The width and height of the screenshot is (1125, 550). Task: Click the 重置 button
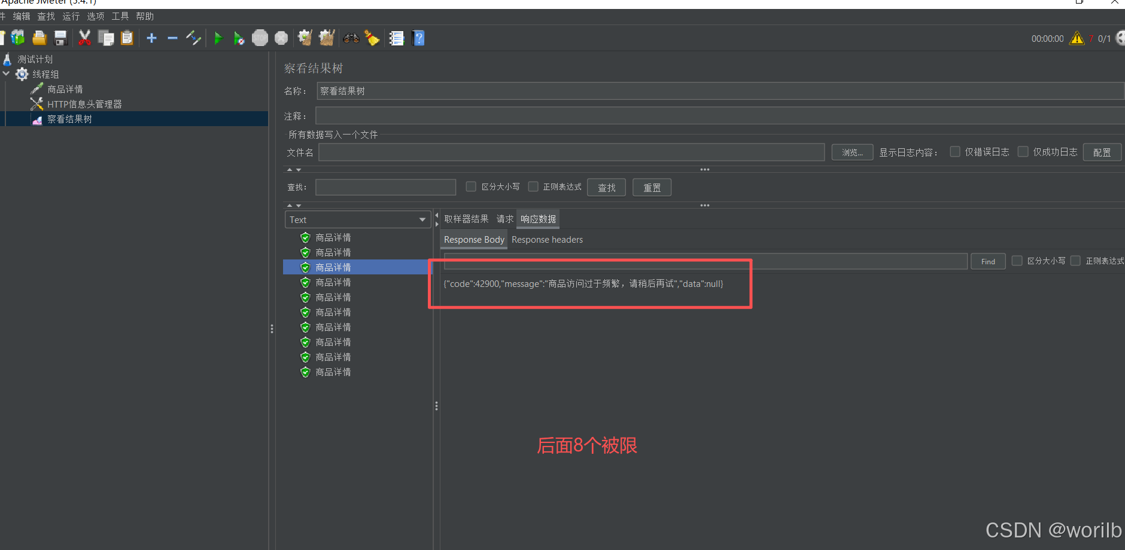click(652, 188)
